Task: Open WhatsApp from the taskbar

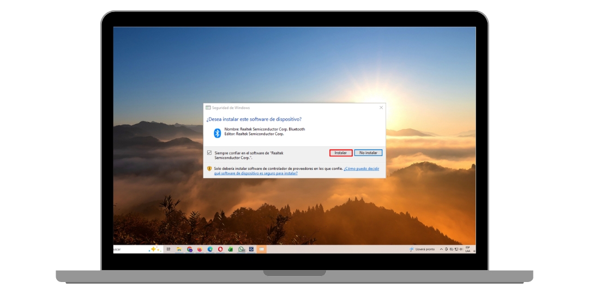Action: click(x=241, y=249)
